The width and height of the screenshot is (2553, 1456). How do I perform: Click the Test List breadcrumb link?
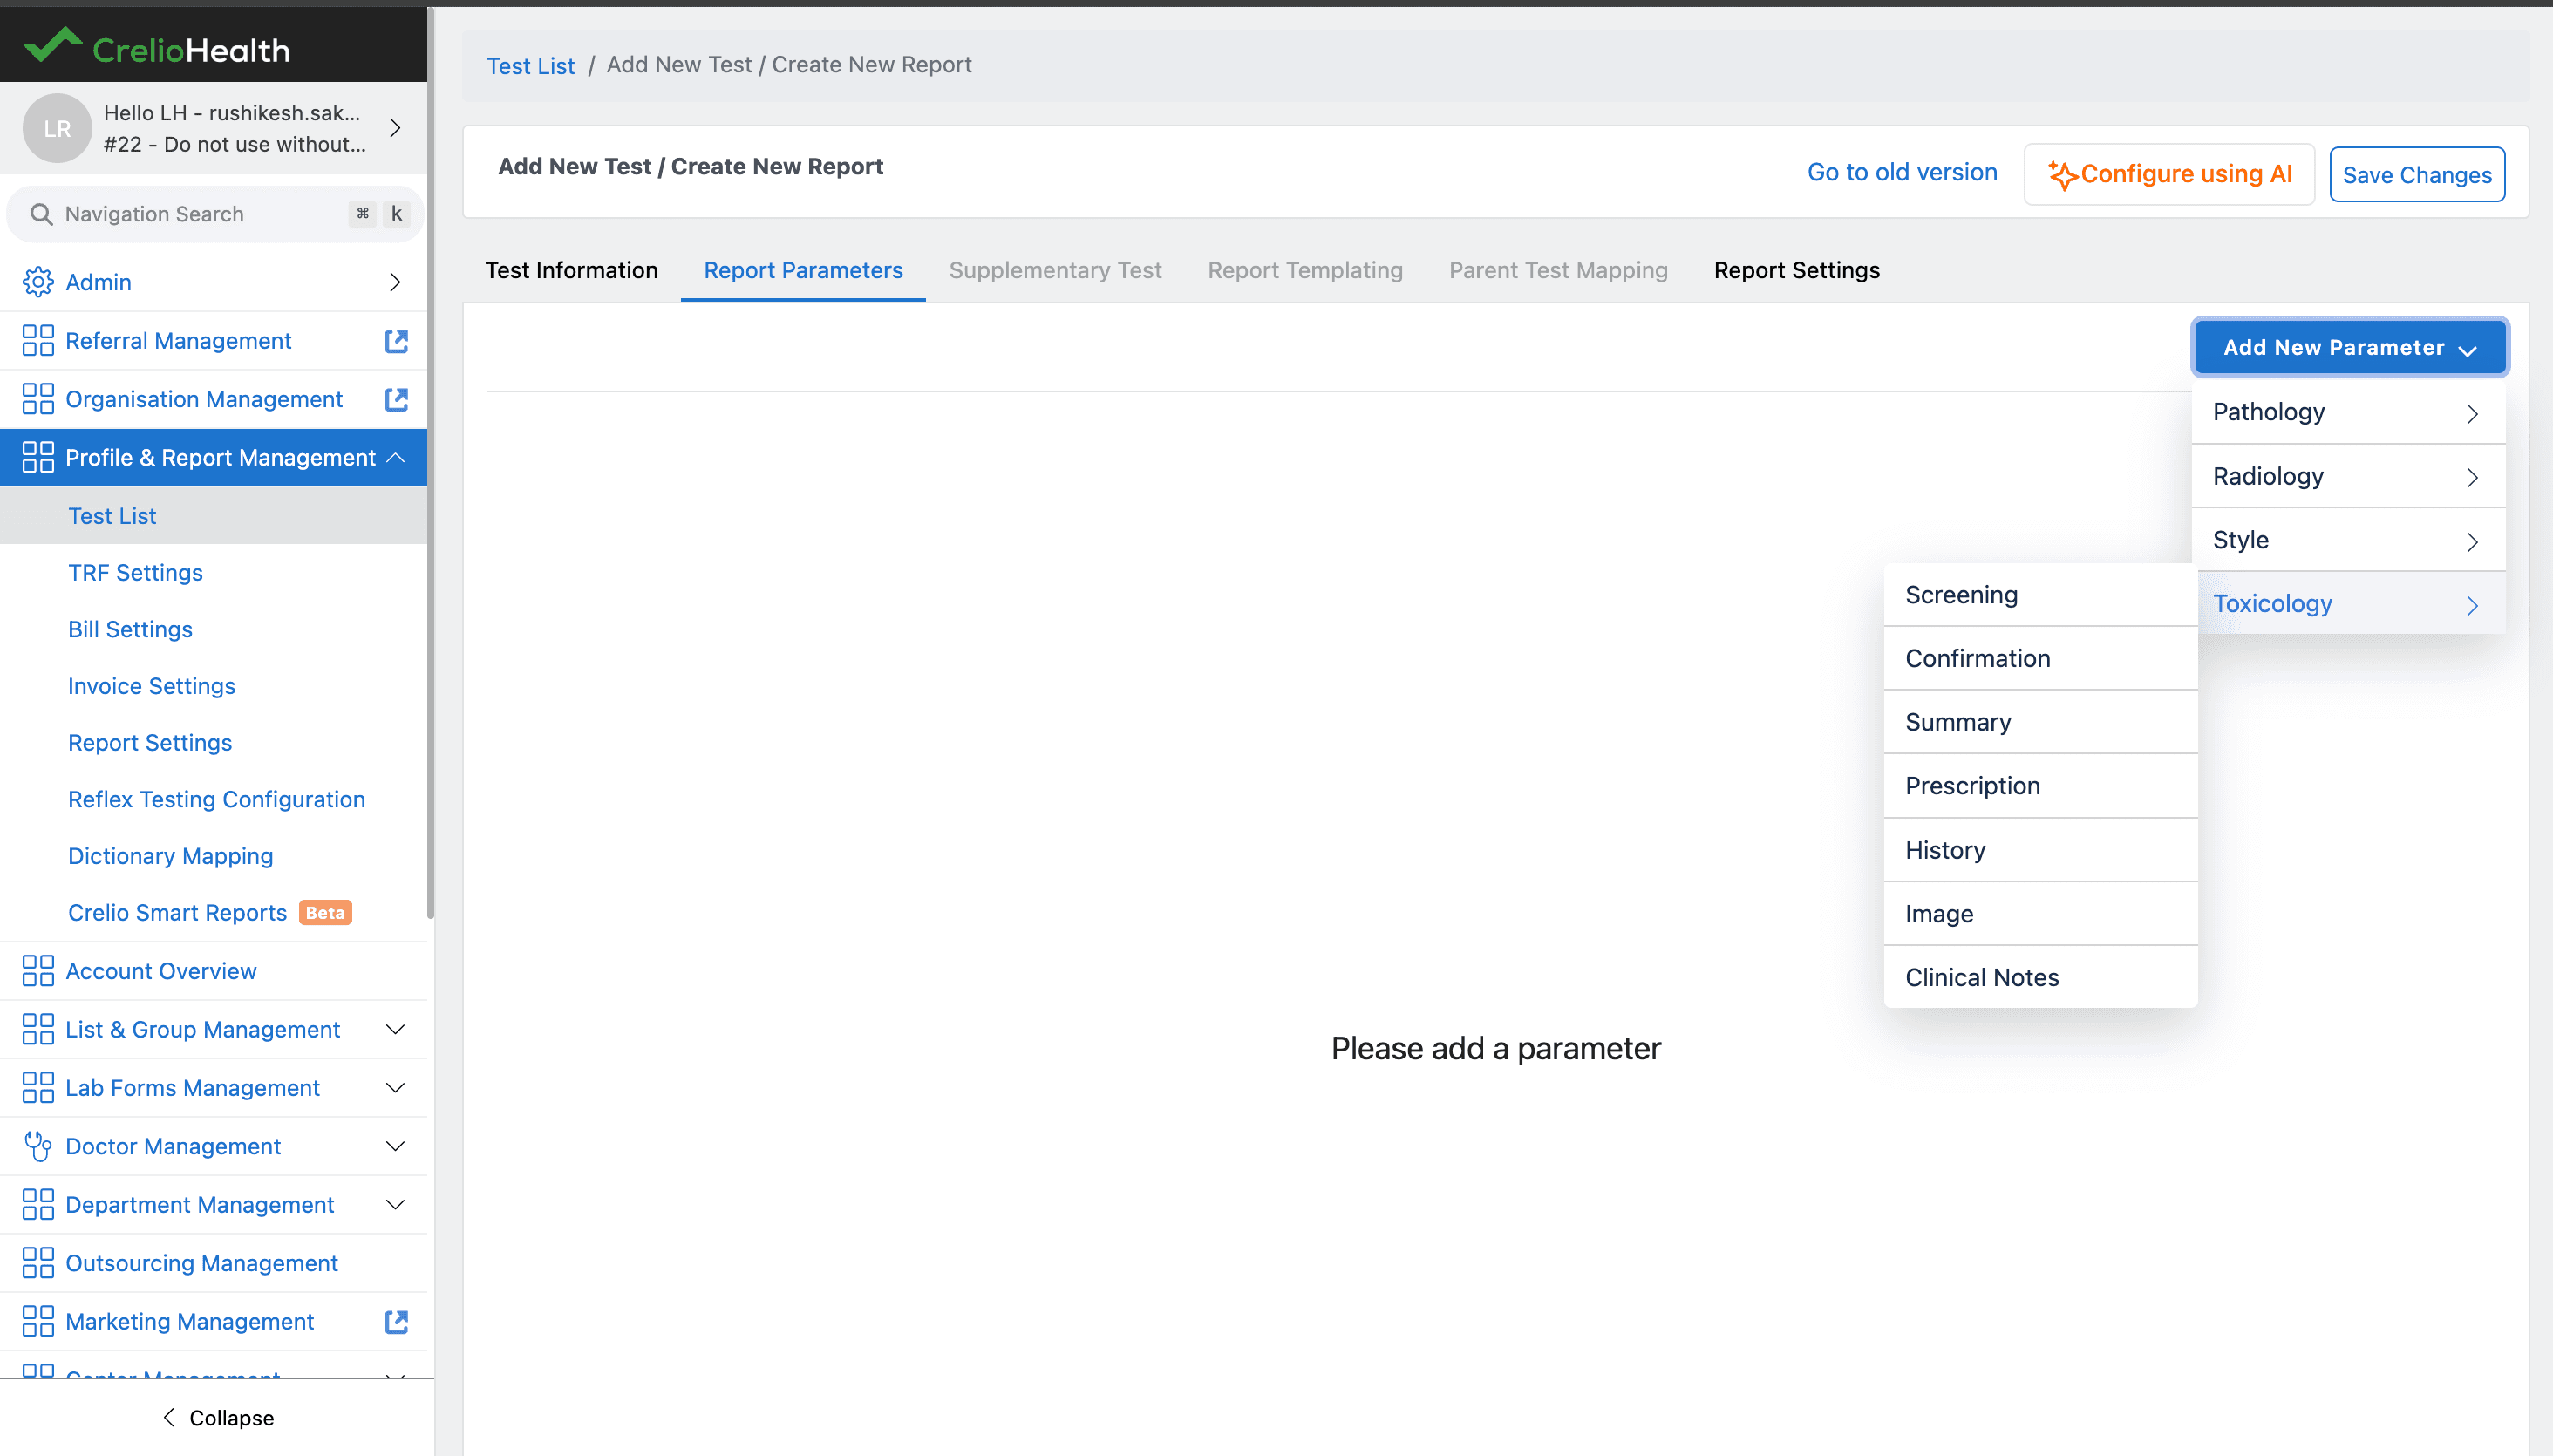530,66
